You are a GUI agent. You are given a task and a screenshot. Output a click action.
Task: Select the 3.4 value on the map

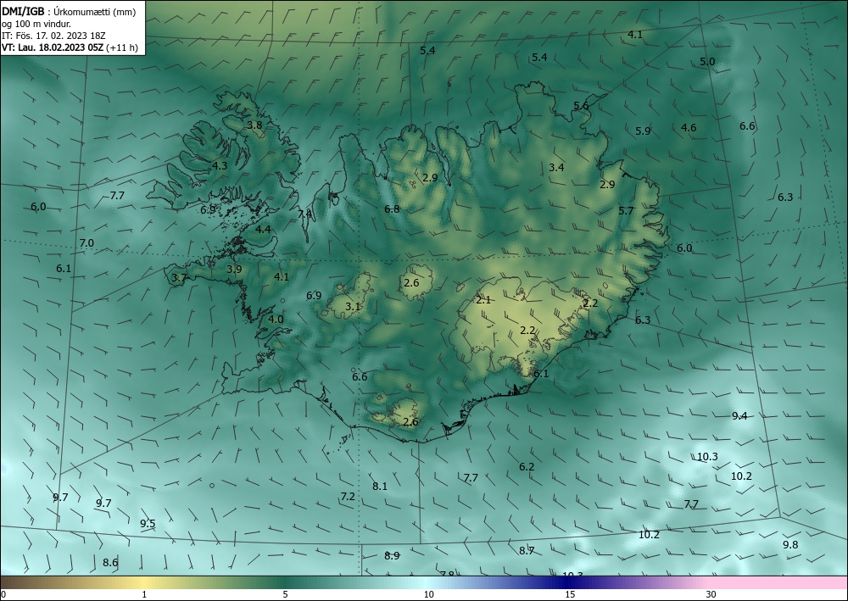click(x=556, y=168)
